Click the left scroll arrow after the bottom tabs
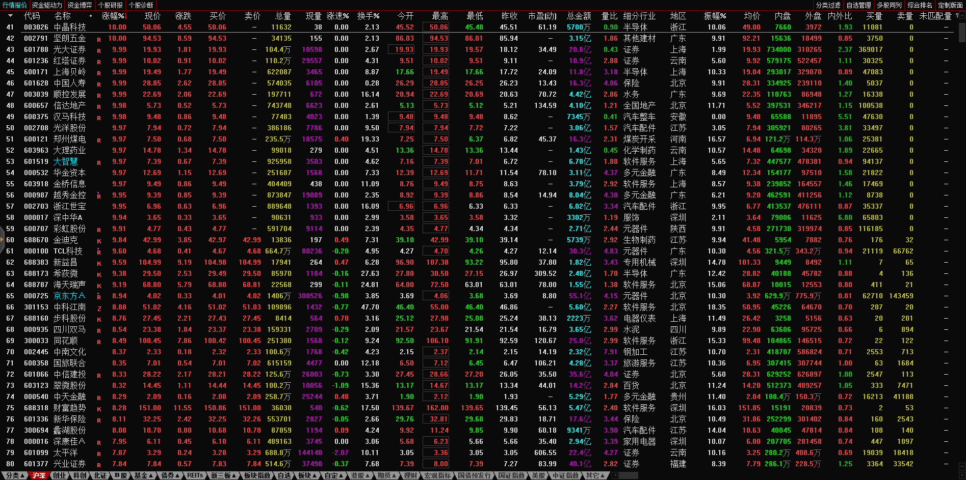Viewport: 966px width, 480px height. click(615, 475)
